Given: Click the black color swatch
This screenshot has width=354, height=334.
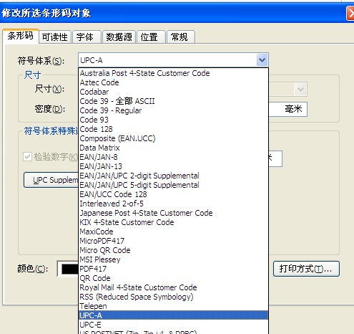Looking at the screenshot, I should pyautogui.click(x=70, y=269).
